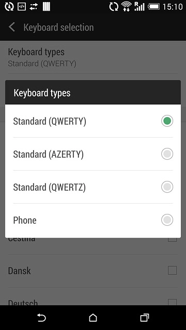Tap the code debugging notification icon
186x330 pixels.
[22, 7]
